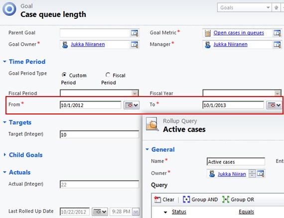Screen dimensions: 284x218
Task: Click the up arrow beside Goals selector
Action: click(x=276, y=7)
